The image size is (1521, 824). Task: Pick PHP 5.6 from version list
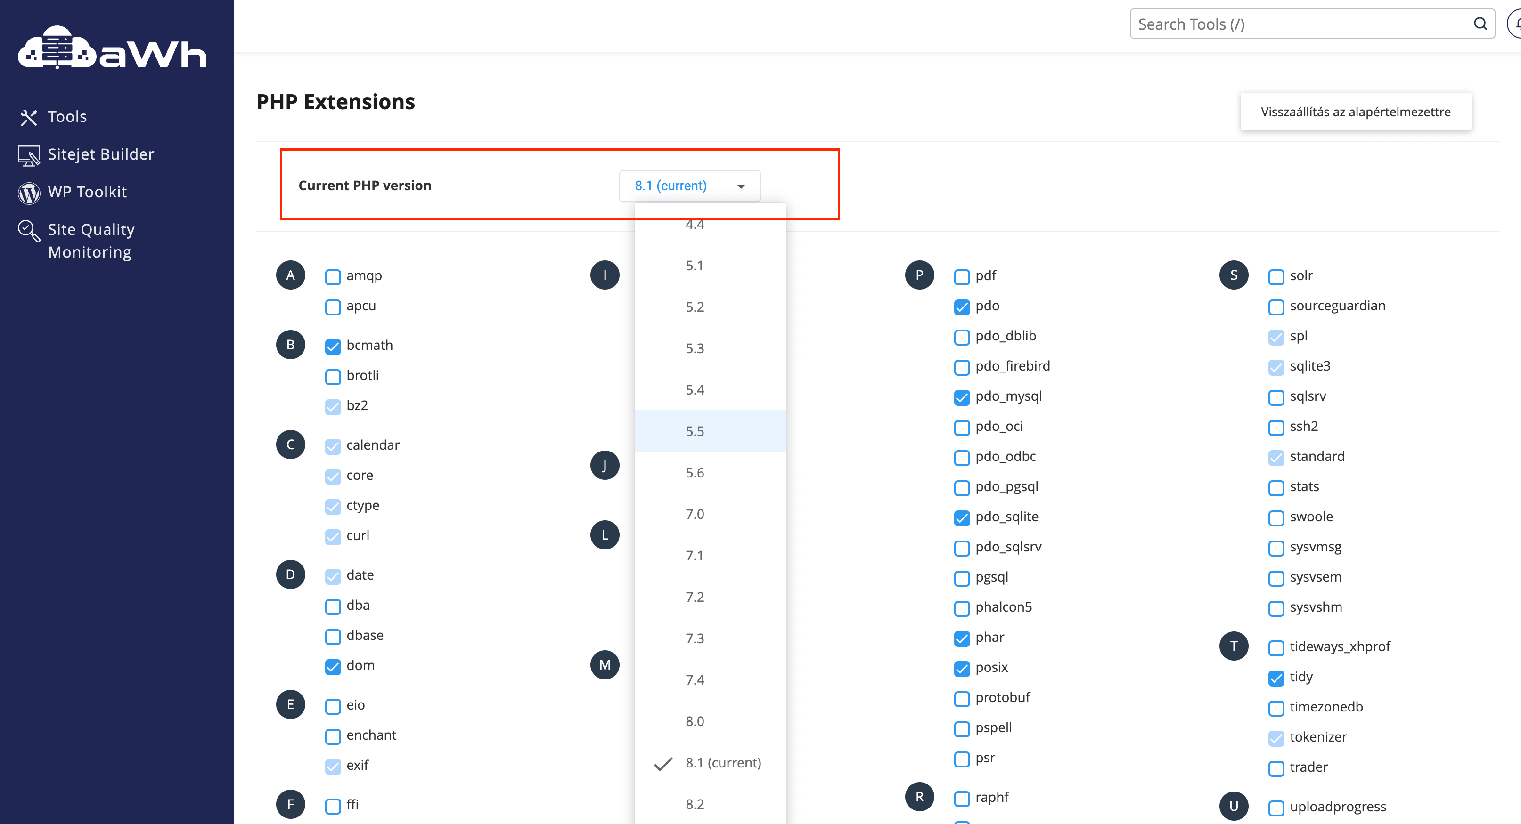tap(710, 472)
